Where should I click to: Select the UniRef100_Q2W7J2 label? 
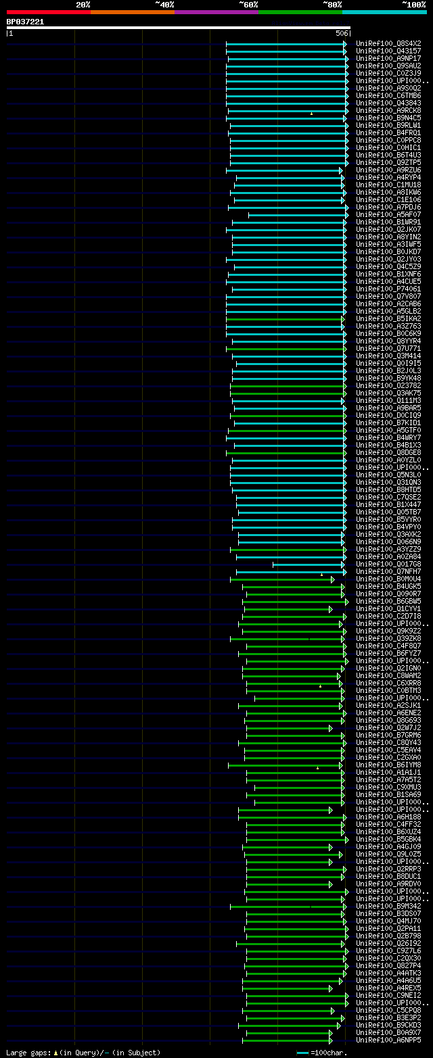tap(388, 727)
